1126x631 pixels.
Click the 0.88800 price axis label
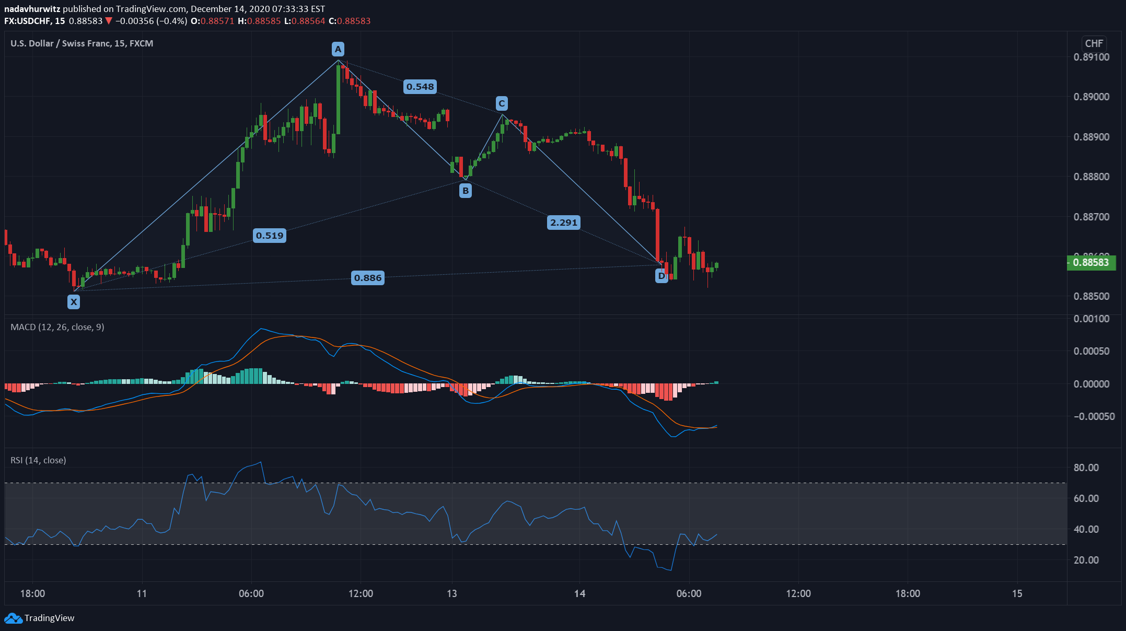1092,177
